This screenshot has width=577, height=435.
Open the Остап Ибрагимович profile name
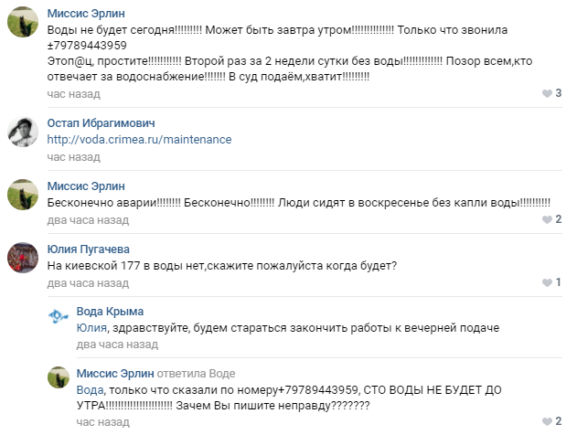click(x=101, y=123)
